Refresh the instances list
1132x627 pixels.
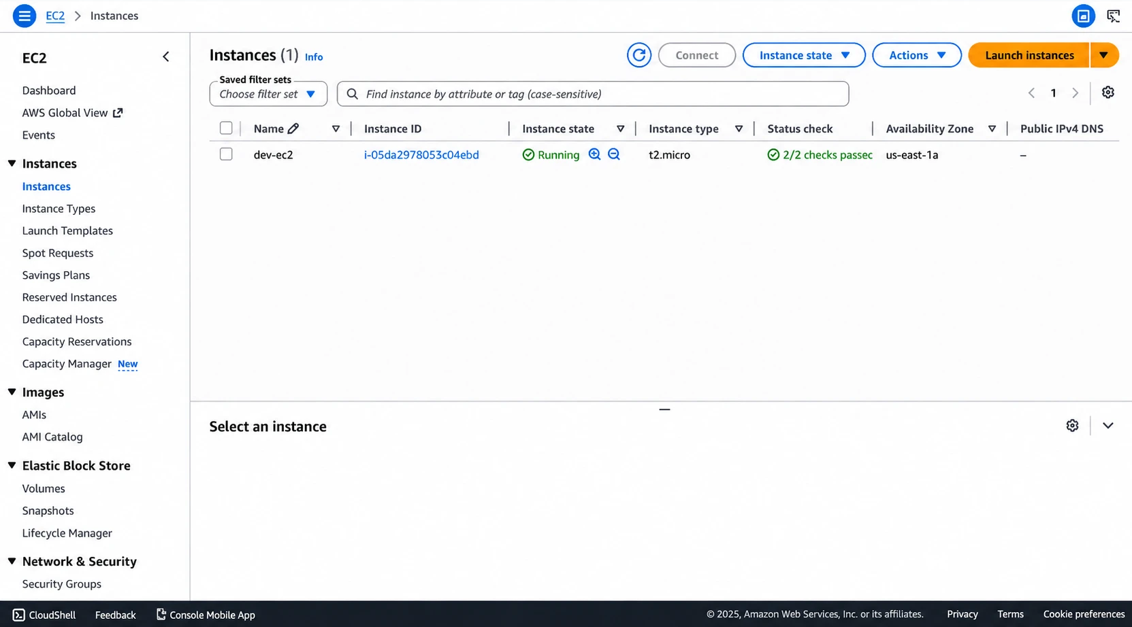click(638, 55)
